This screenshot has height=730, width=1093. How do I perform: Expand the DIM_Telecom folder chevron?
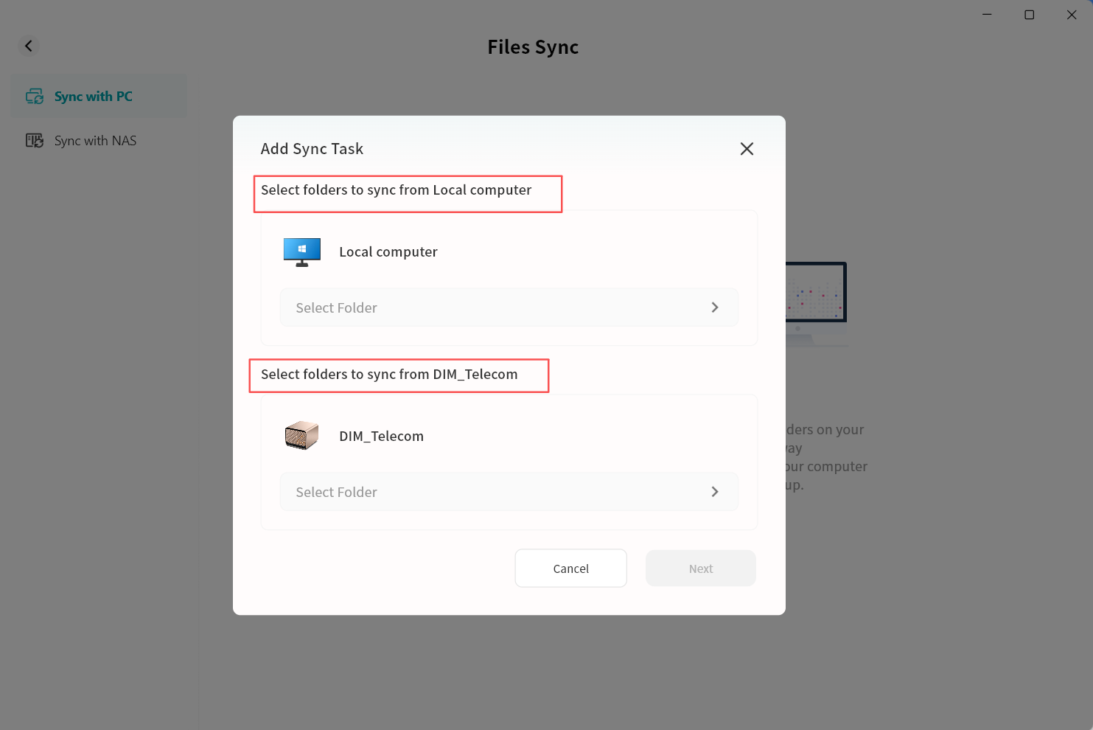tap(714, 492)
